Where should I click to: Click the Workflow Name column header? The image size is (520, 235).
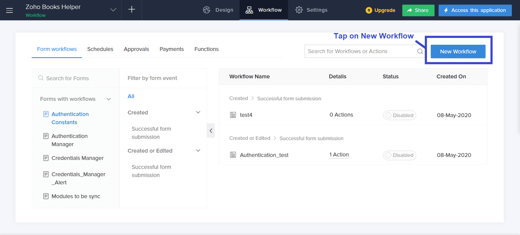pyautogui.click(x=250, y=77)
